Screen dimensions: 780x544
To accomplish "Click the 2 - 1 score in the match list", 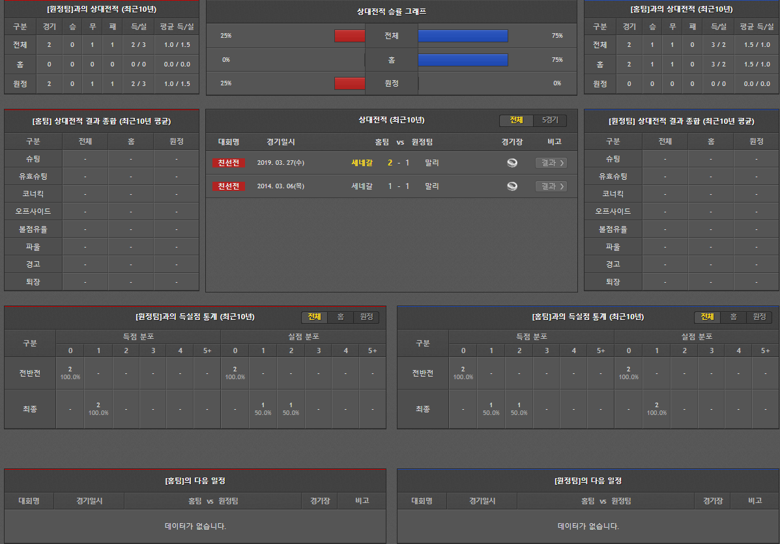I will (x=398, y=163).
